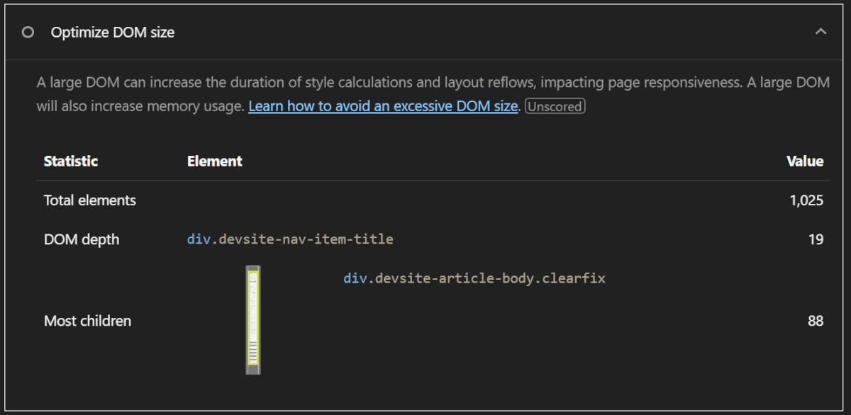Click the DOM depth value 19
851x415 pixels.
tap(816, 239)
